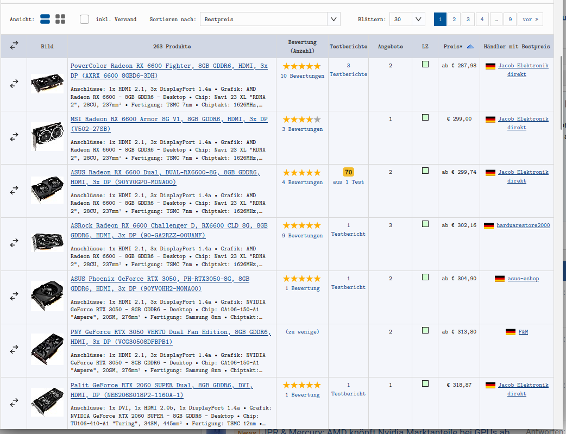Open asus-eshop retailer link

coord(523,279)
